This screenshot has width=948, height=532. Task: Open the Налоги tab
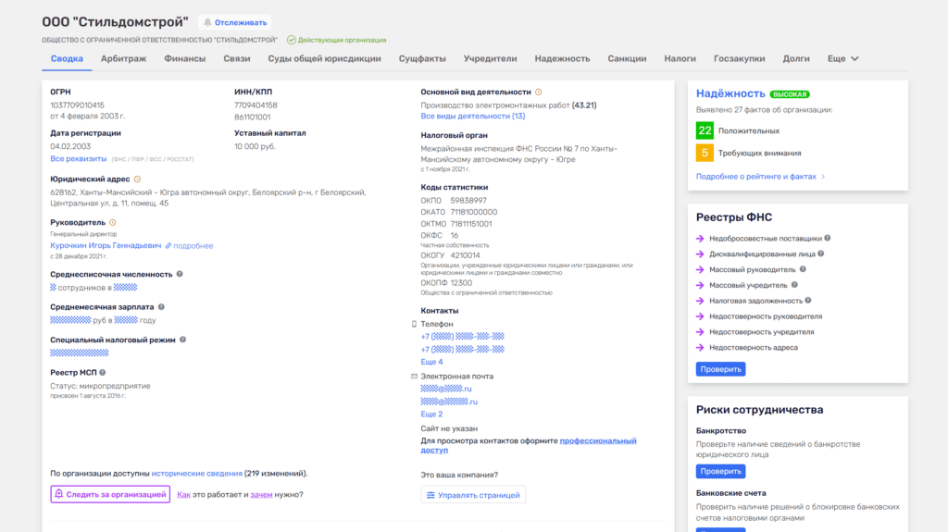pyautogui.click(x=680, y=58)
